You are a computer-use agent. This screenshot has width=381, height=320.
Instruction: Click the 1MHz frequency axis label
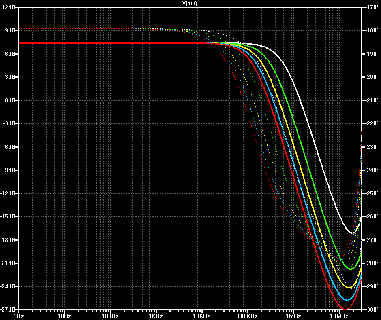[293, 316]
